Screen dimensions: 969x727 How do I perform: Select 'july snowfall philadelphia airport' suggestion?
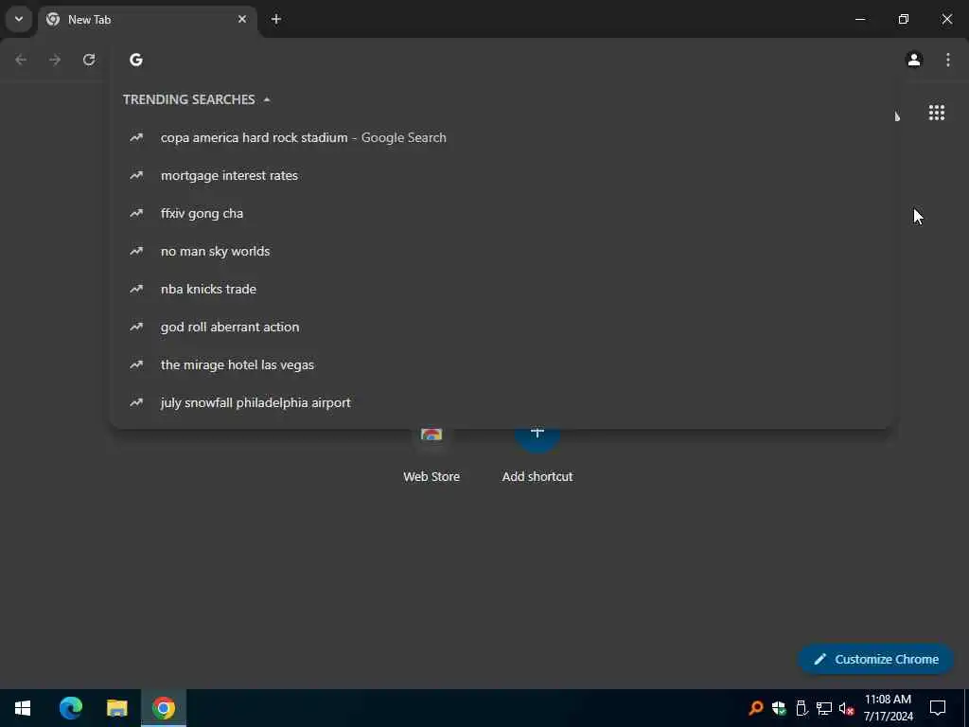coord(502,402)
